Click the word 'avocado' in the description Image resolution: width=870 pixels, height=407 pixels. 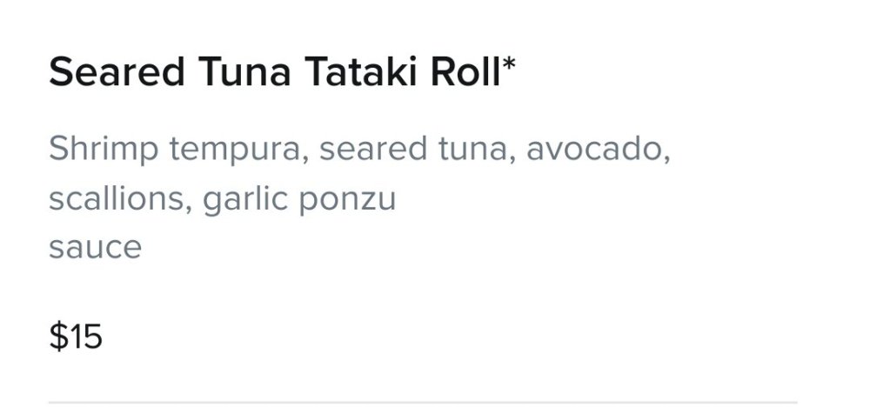[593, 150]
